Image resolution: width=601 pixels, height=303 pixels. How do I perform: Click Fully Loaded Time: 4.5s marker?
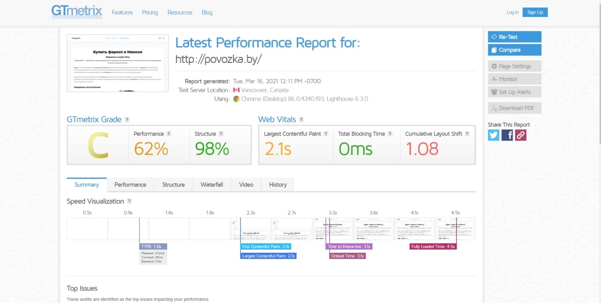(433, 246)
